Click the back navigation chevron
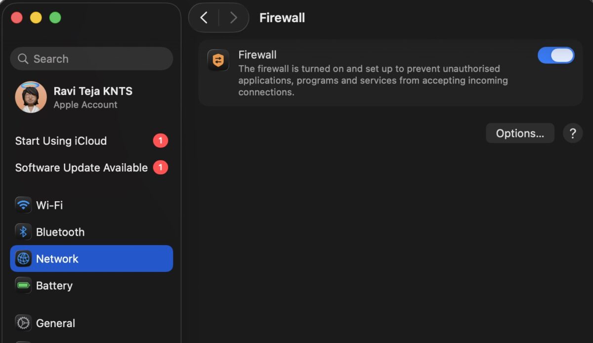The width and height of the screenshot is (593, 343). [204, 17]
